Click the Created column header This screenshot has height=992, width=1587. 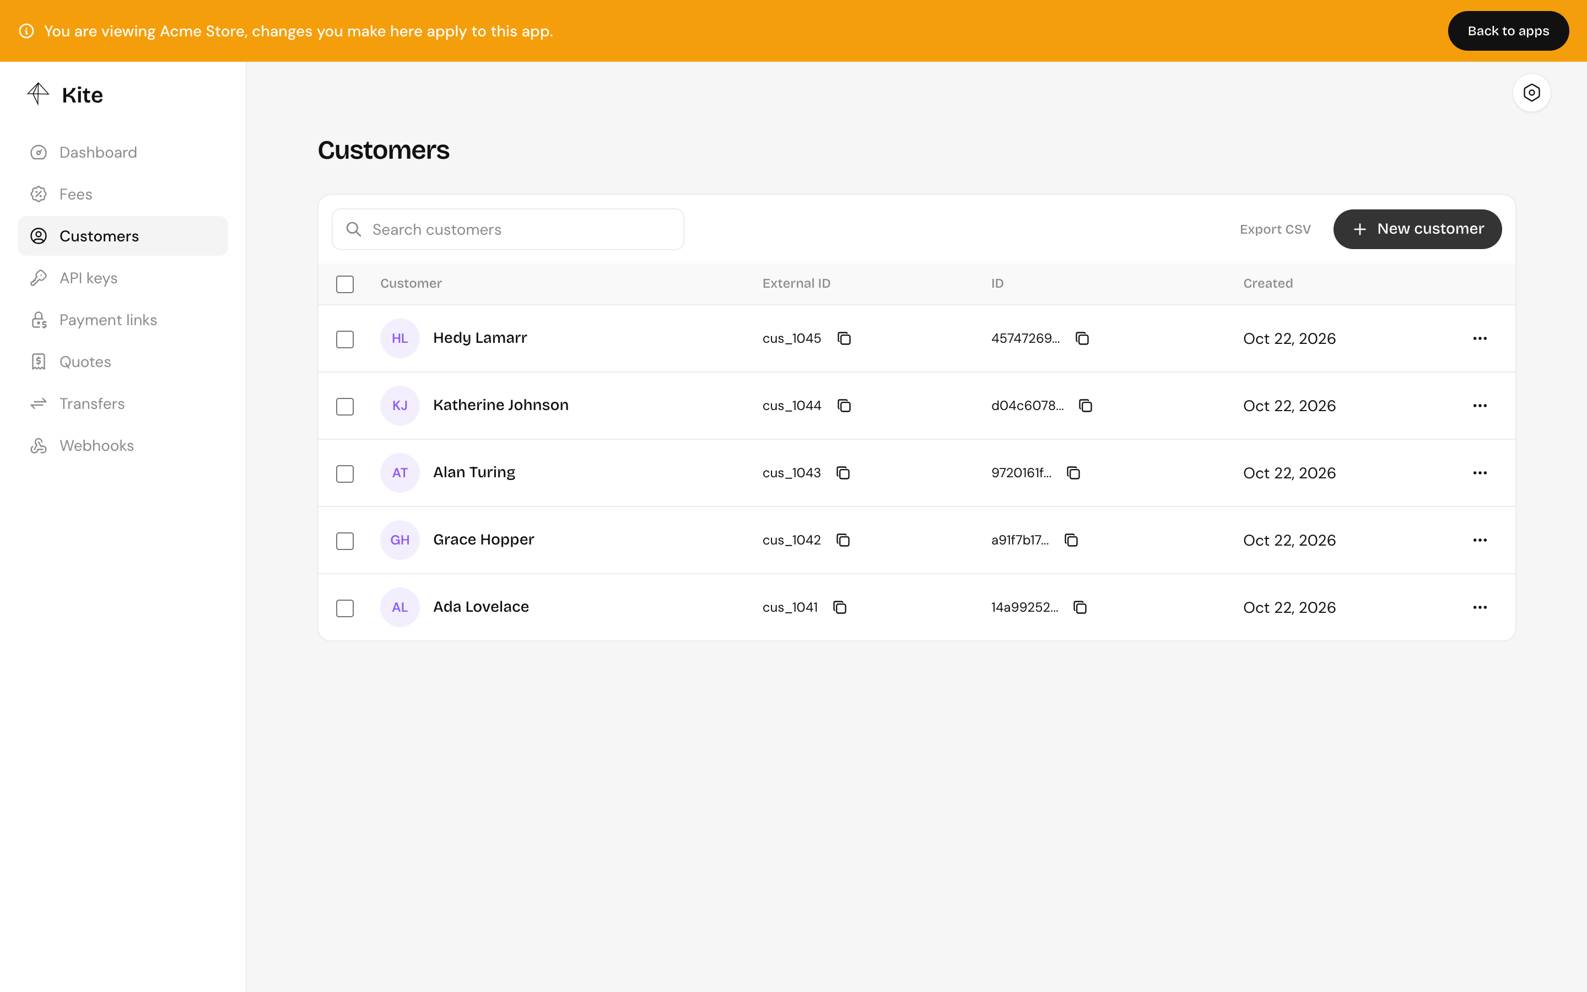[x=1267, y=283]
